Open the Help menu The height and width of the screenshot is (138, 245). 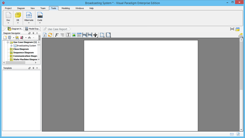pos(92,8)
